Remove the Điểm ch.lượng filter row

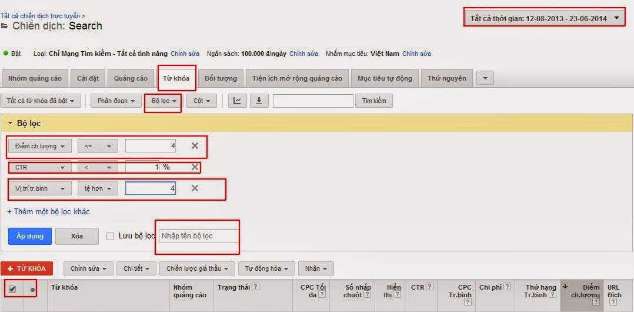195,145
